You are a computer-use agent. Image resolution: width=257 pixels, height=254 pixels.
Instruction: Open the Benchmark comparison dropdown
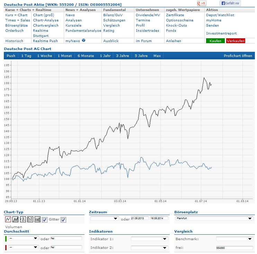point(234,239)
